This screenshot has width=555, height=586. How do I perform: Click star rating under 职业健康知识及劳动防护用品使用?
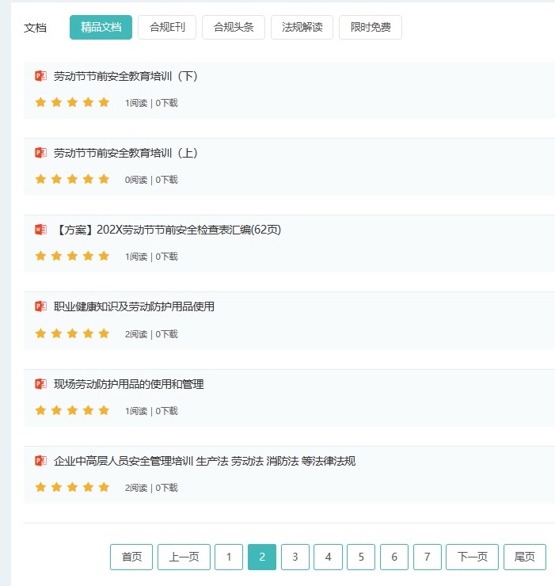[72, 333]
